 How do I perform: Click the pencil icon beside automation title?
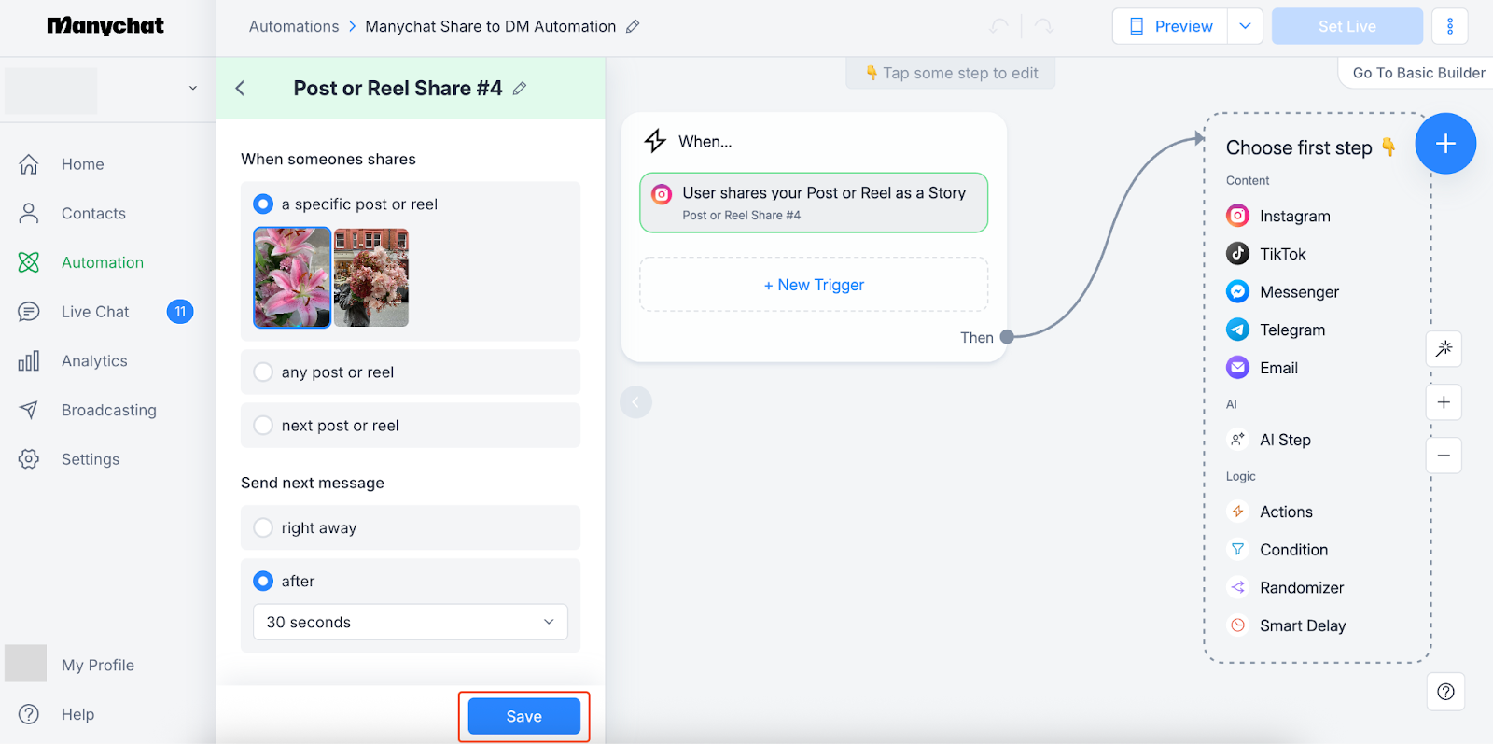pos(633,27)
